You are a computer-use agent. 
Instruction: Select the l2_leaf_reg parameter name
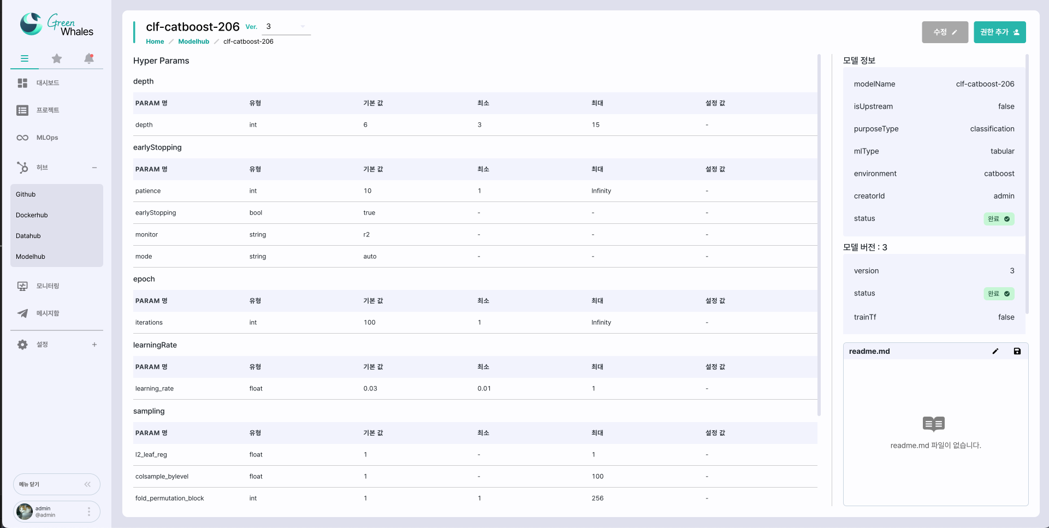151,455
